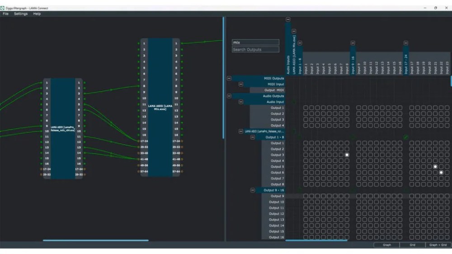Collapse the Audio Inputs column header
The width and height of the screenshot is (452, 254).
pyautogui.click(x=288, y=20)
